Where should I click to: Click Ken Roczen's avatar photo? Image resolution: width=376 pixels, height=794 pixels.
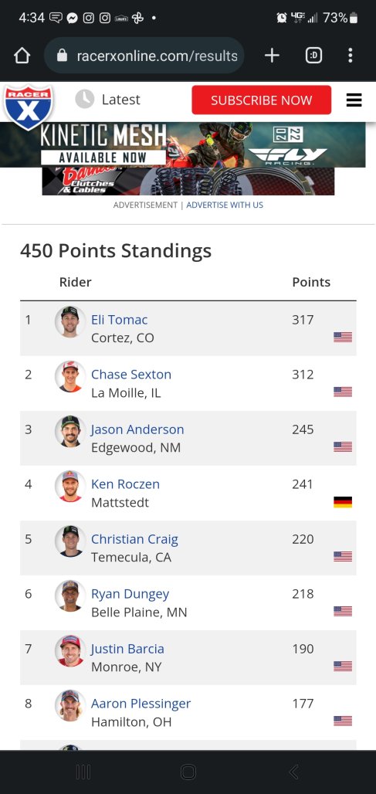(x=70, y=486)
